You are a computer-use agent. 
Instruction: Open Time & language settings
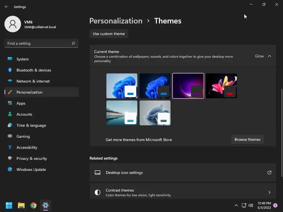coord(41,125)
